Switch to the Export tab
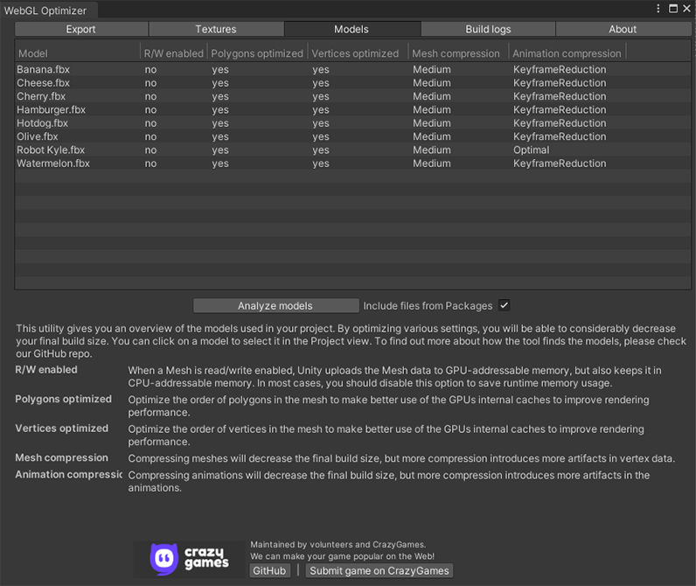 (x=81, y=30)
